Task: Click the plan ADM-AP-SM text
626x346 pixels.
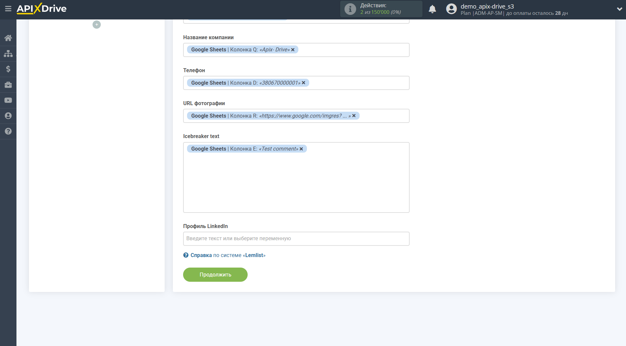Action: point(488,13)
